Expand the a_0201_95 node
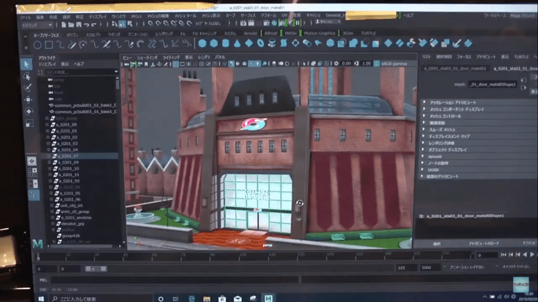Image resolution: width=538 pixels, height=302 pixels. 51,193
